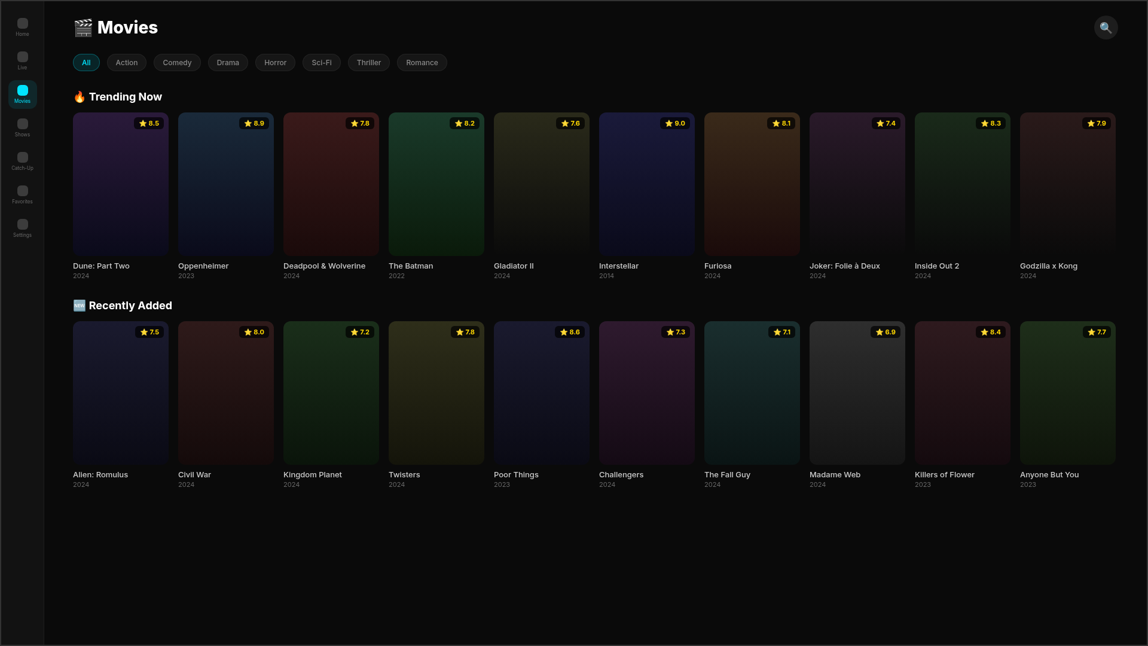Switch to the All genre tab
The height and width of the screenshot is (646, 1148).
(x=86, y=62)
